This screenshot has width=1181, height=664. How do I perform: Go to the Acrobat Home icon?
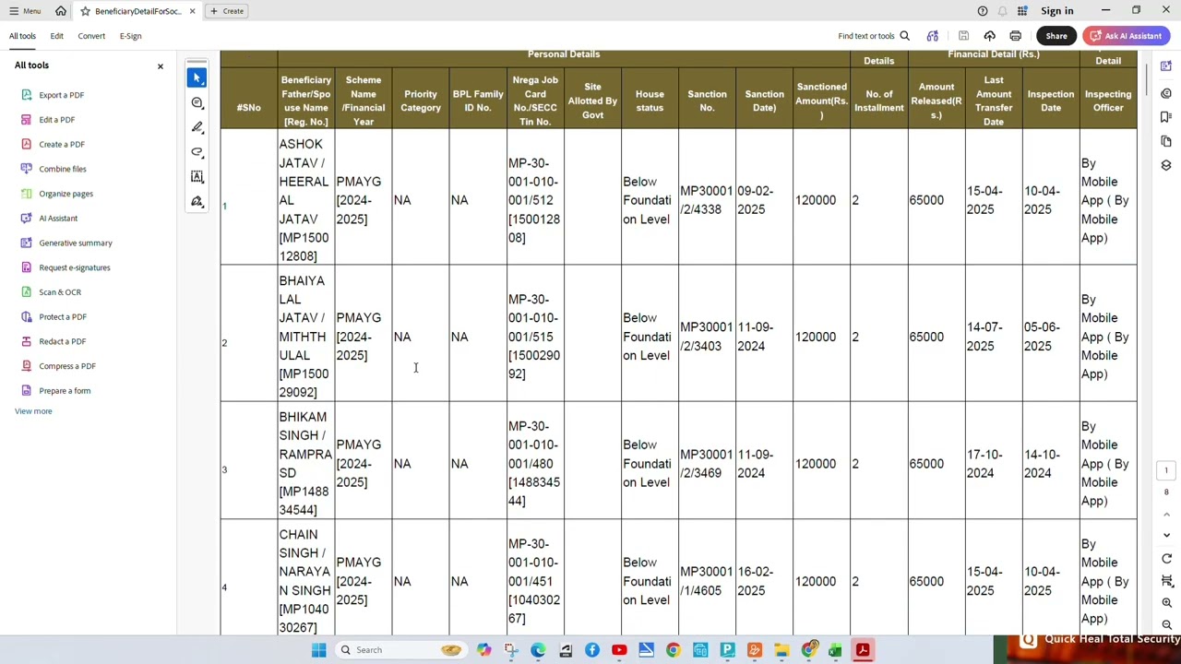(60, 11)
